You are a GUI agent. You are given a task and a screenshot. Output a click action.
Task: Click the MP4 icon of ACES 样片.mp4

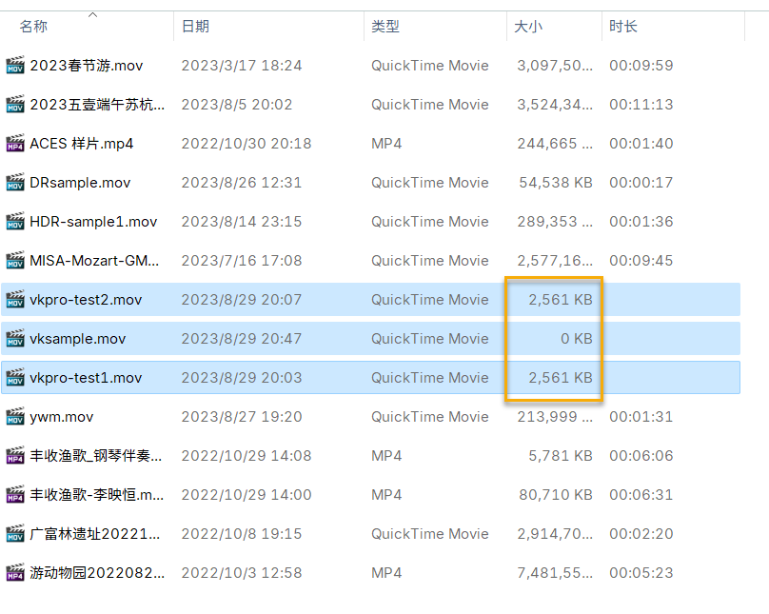(15, 144)
